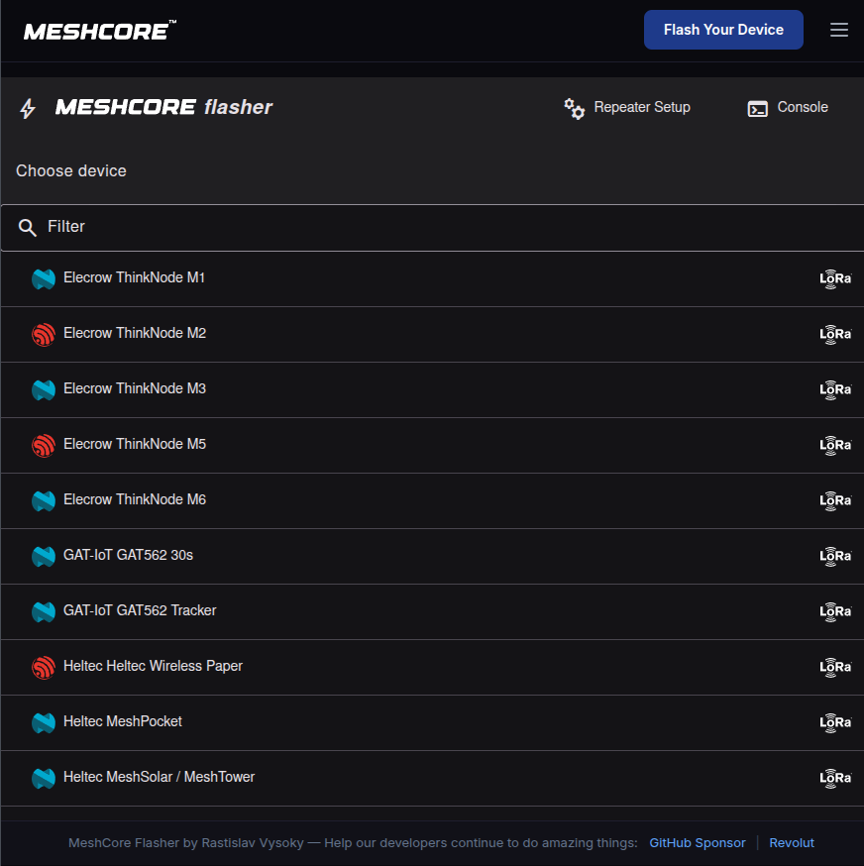
Task: Click the red chip icon for ThinkNode M2
Action: (x=43, y=334)
